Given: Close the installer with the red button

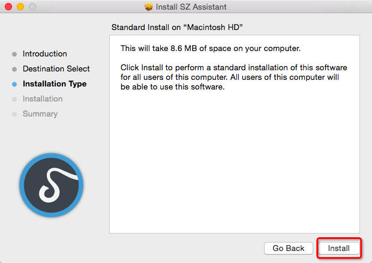Looking at the screenshot, I should click(x=8, y=7).
